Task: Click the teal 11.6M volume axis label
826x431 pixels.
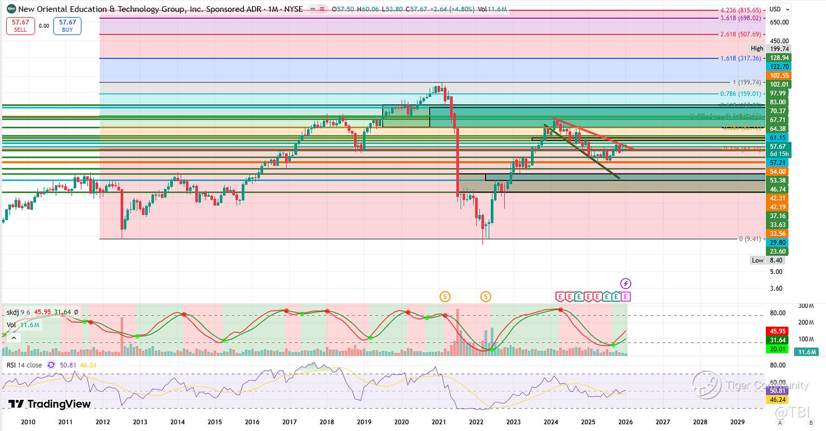Action: coord(807,353)
